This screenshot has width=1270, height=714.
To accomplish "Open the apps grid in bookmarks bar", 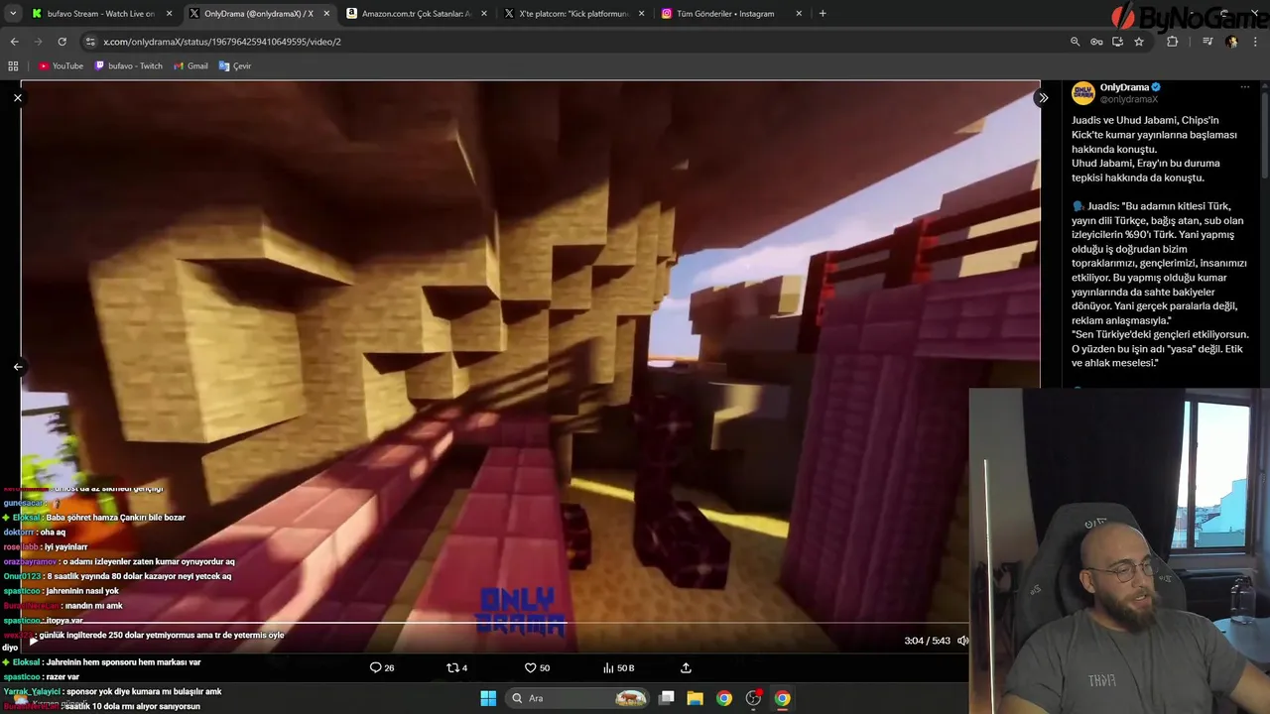I will click(13, 66).
